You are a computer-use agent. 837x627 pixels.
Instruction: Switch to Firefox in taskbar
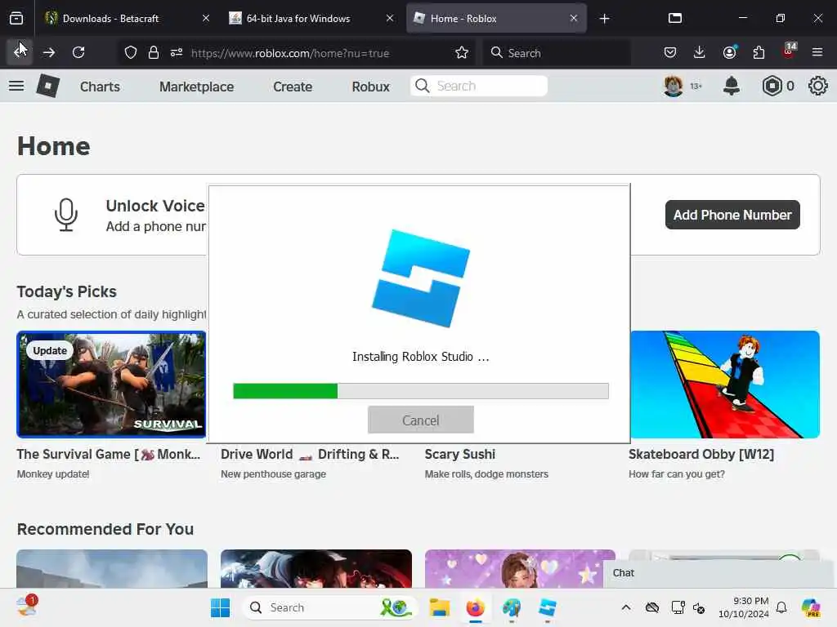click(x=475, y=607)
